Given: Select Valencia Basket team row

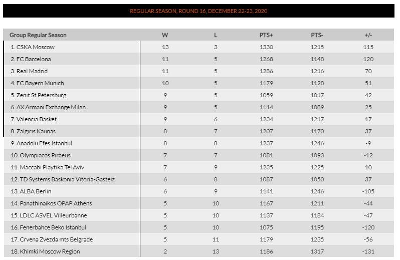Looking at the screenshot, I should pos(37,119).
